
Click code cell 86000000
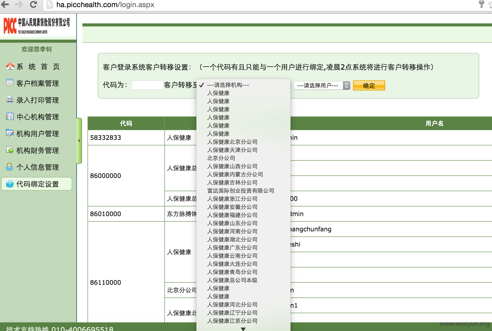[x=126, y=176]
